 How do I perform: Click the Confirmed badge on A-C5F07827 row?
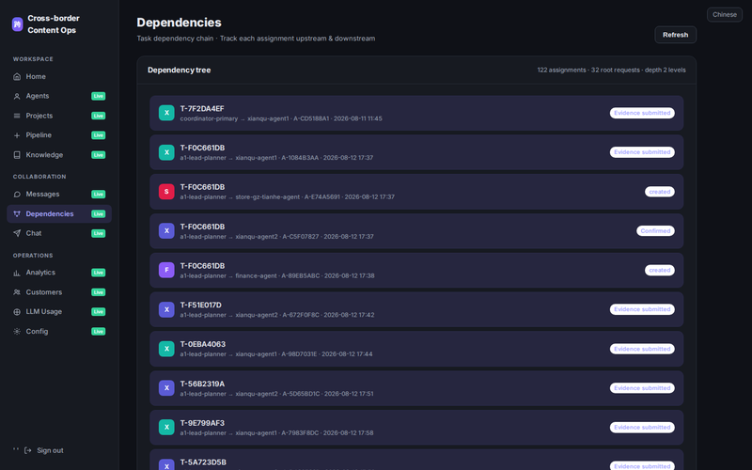click(x=655, y=230)
